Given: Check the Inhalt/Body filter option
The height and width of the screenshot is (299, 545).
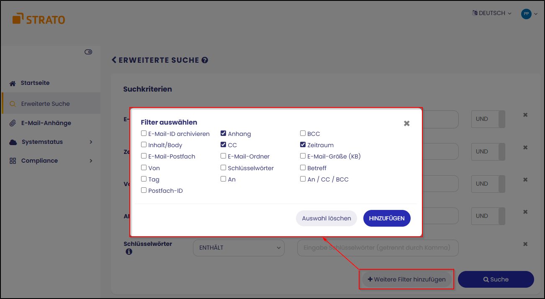Looking at the screenshot, I should click(144, 145).
